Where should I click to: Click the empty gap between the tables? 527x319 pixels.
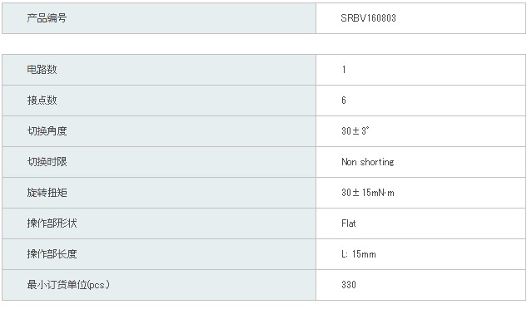point(263,44)
